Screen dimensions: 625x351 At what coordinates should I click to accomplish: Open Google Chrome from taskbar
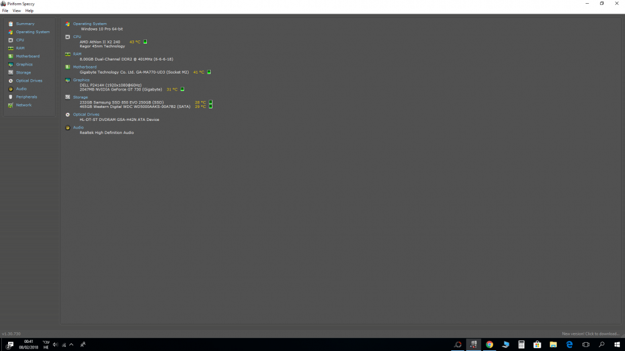tap(489, 345)
